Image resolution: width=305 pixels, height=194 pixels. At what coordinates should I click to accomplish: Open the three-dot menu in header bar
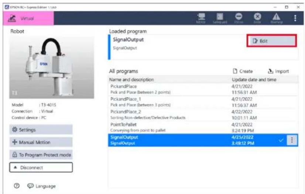pyautogui.click(x=295, y=18)
